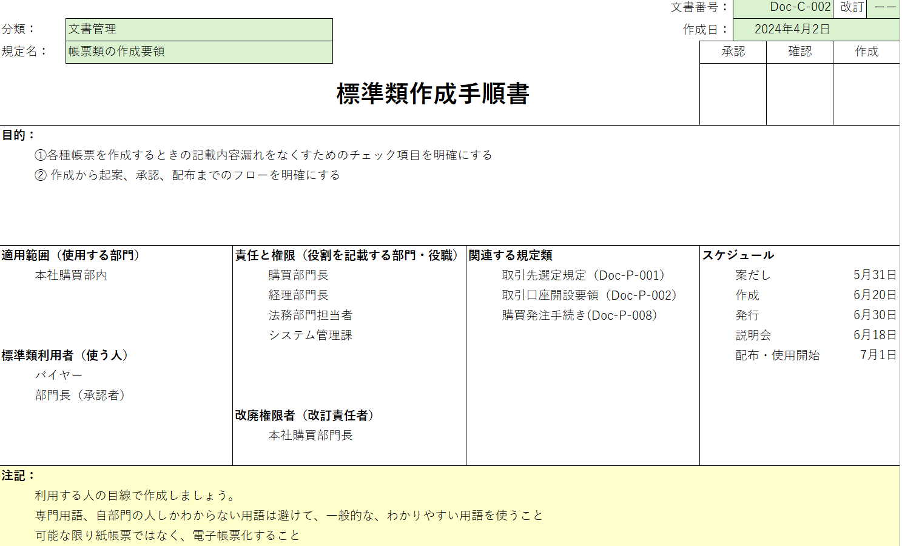Select the バイヤー cell
Image resolution: width=902 pixels, height=546 pixels.
coord(58,375)
